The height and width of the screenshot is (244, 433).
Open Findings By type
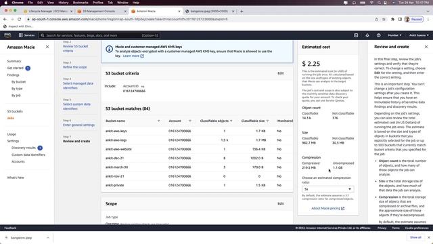17,89
